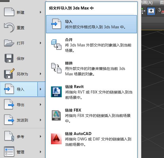The height and width of the screenshot is (158, 164).
Task: Click the 管理 label
Action: pos(20,152)
